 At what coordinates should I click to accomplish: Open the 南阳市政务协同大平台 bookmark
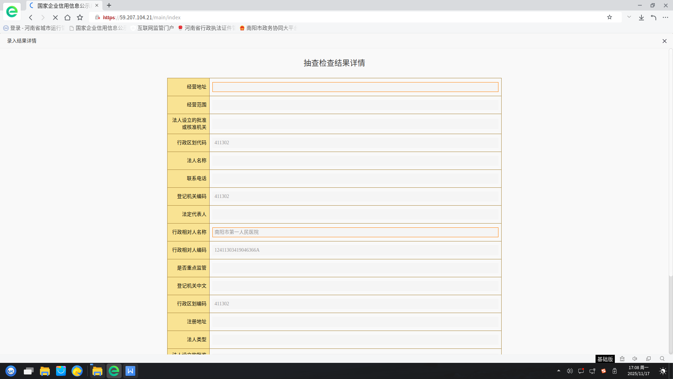(x=268, y=28)
